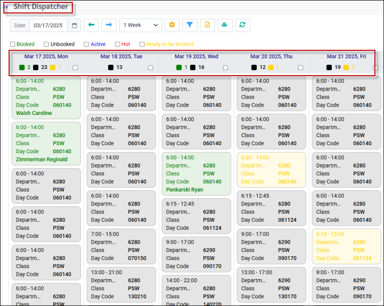Image resolution: width=384 pixels, height=306 pixels.
Task: Click Penkarski Ryan employee name
Action: 184,190
